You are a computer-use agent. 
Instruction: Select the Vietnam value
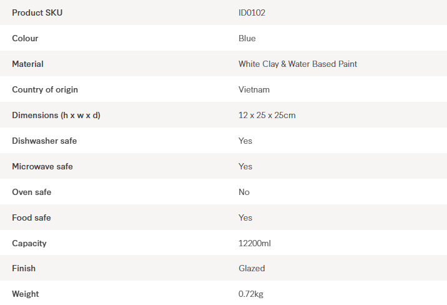254,89
